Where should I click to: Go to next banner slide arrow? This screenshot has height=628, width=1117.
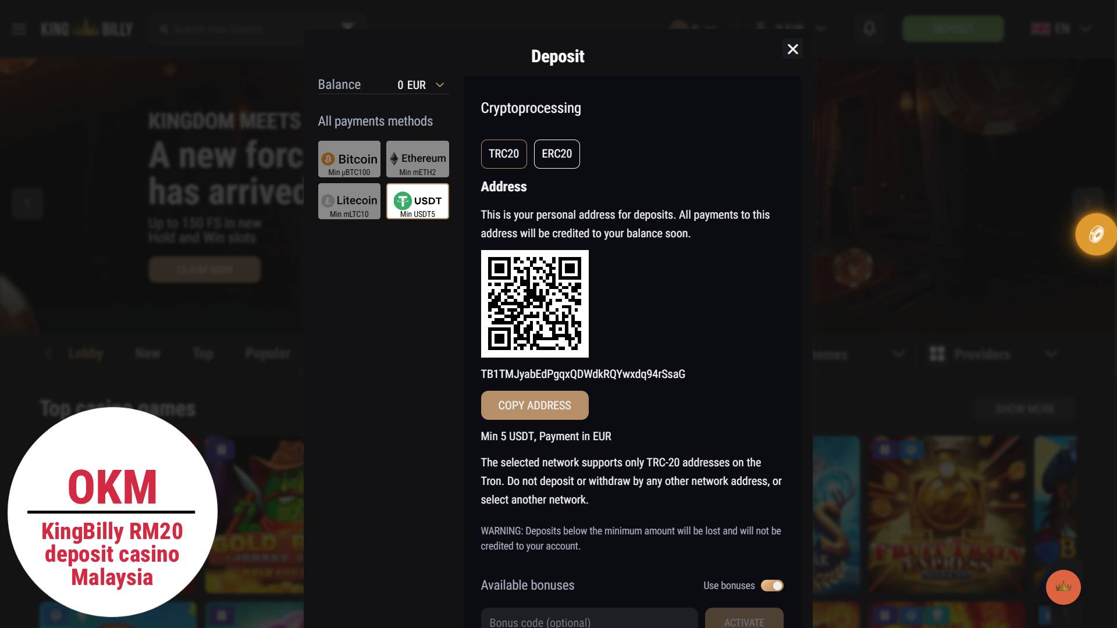[x=1088, y=203]
